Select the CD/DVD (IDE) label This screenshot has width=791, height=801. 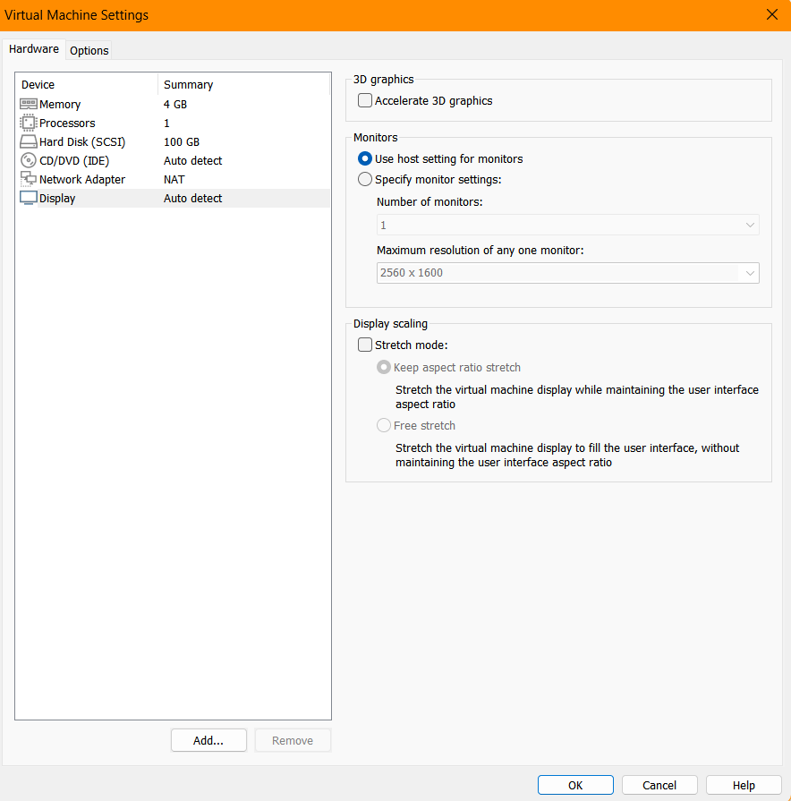click(74, 161)
